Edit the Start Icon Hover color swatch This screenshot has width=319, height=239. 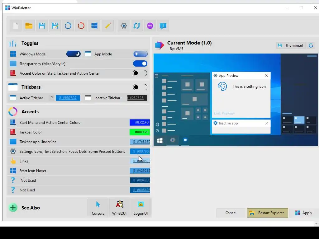coord(140,171)
